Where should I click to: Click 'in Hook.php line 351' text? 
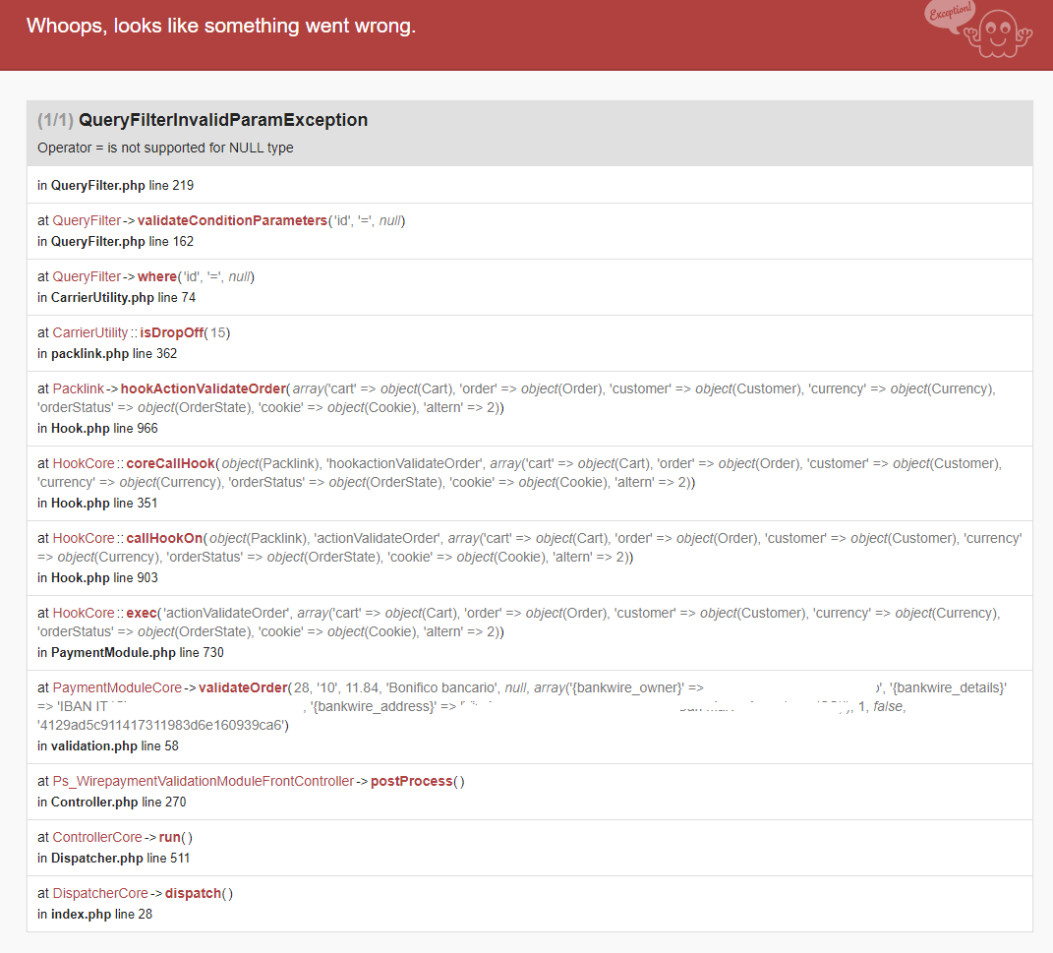(x=98, y=503)
